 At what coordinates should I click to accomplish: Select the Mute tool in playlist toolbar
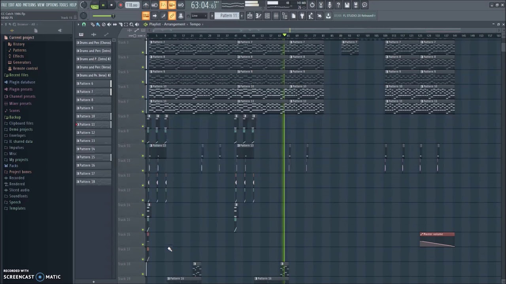(x=109, y=24)
